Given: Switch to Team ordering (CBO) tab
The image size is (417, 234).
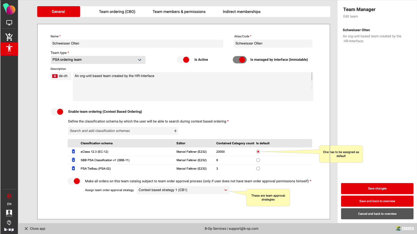Looking at the screenshot, I should pos(117,12).
